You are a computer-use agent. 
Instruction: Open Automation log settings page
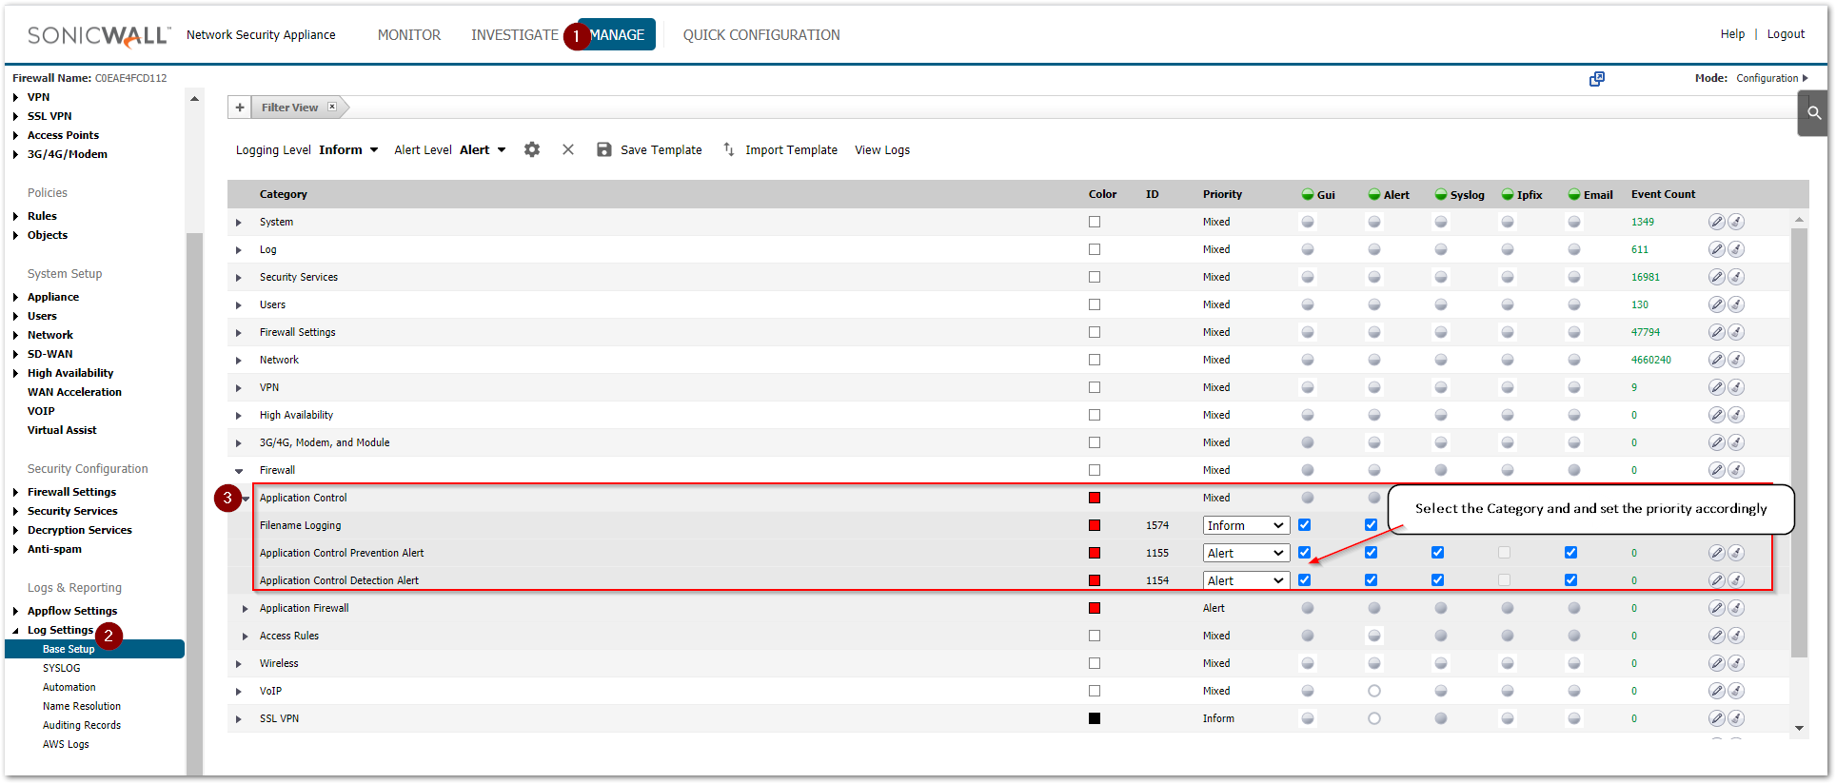point(69,687)
